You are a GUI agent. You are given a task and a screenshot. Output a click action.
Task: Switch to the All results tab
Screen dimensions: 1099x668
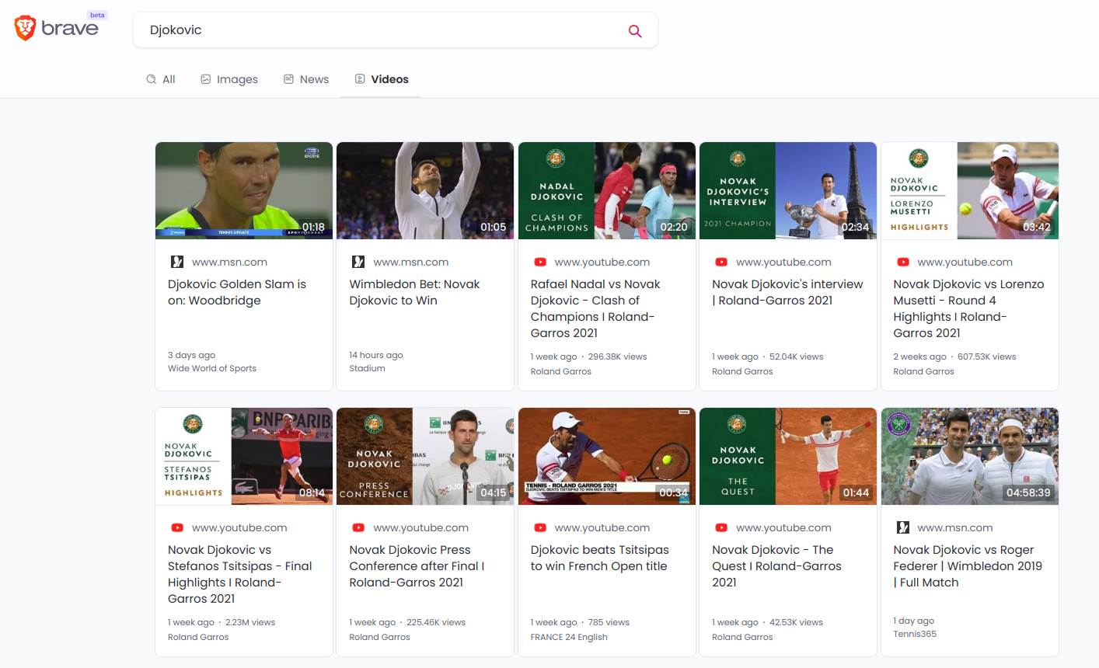[x=167, y=78]
